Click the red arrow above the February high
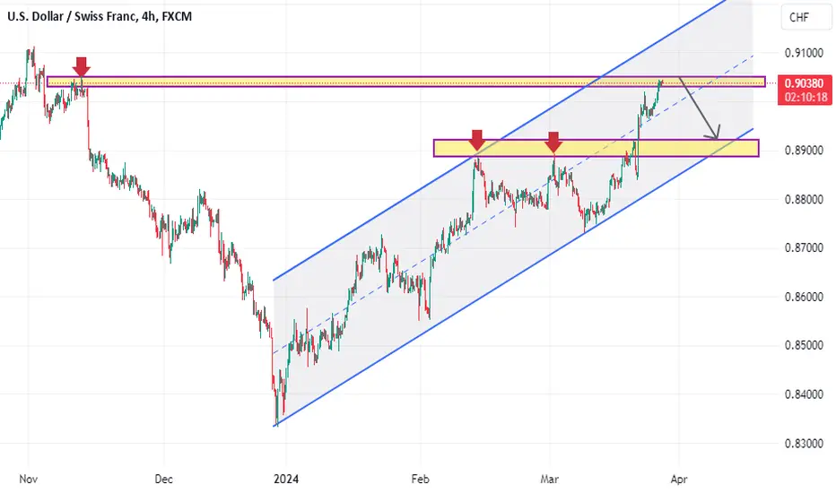Image resolution: width=836 pixels, height=493 pixels. pos(476,140)
